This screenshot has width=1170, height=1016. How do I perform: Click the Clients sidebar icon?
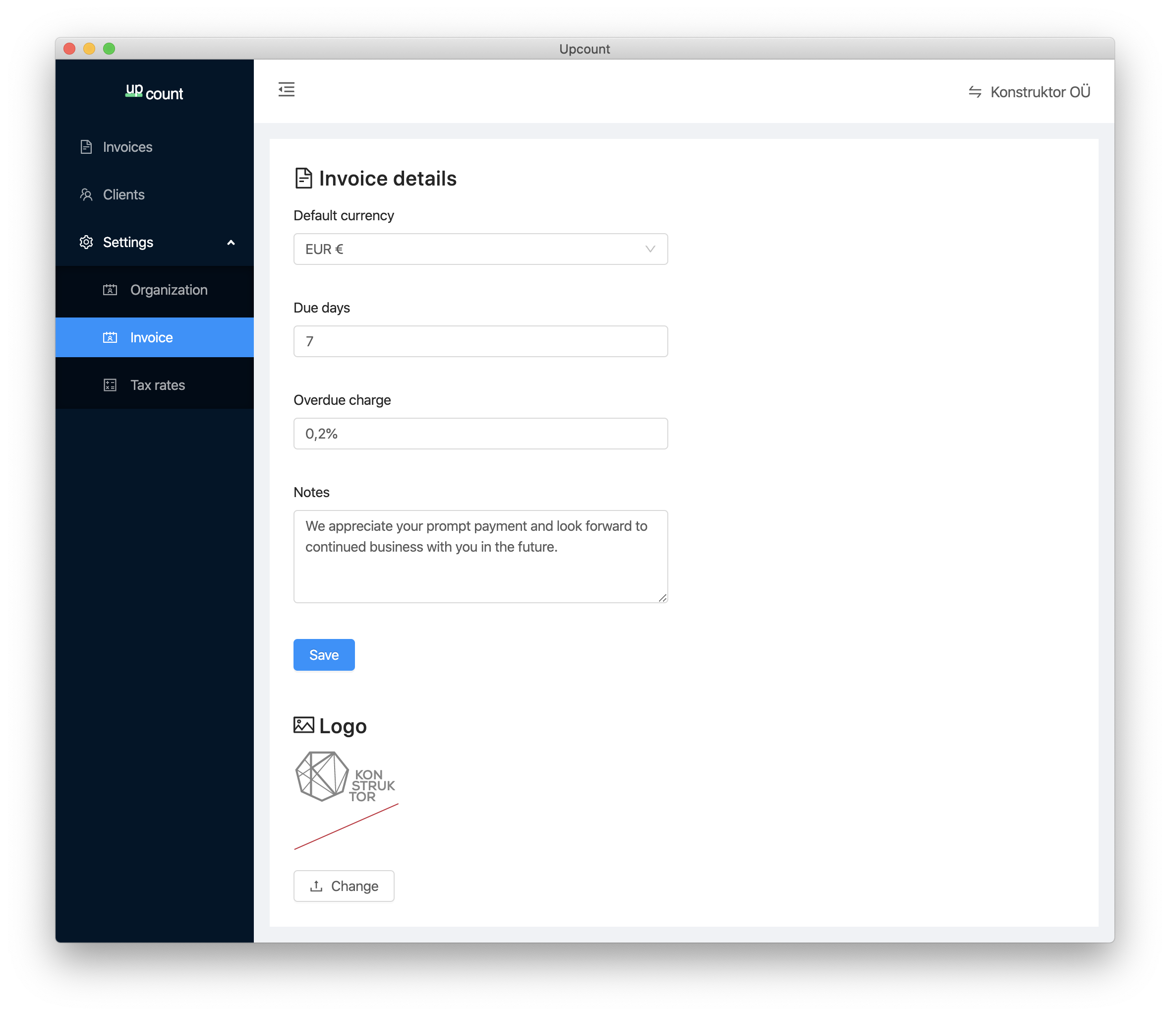point(86,194)
